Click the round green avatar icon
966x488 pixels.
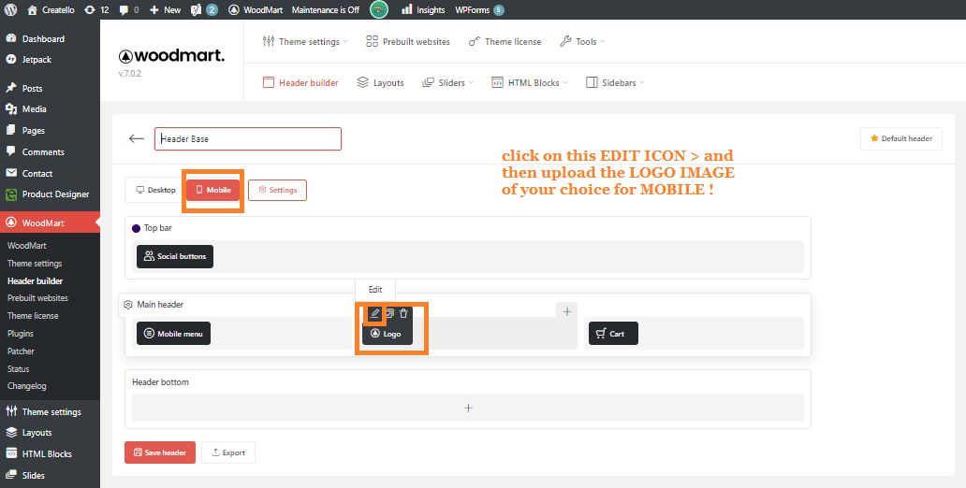379,9
